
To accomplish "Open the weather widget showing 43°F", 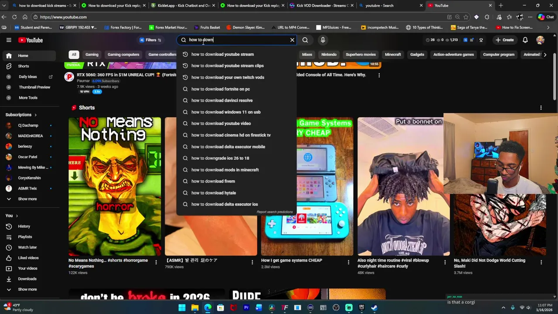I will (17, 307).
